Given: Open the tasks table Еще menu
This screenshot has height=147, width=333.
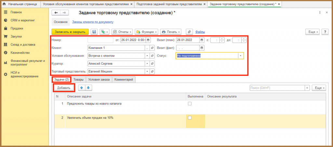Looking at the screenshot, I should 319,88.
